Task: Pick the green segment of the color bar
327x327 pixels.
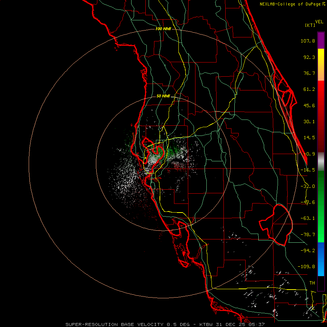Action: tap(321, 206)
